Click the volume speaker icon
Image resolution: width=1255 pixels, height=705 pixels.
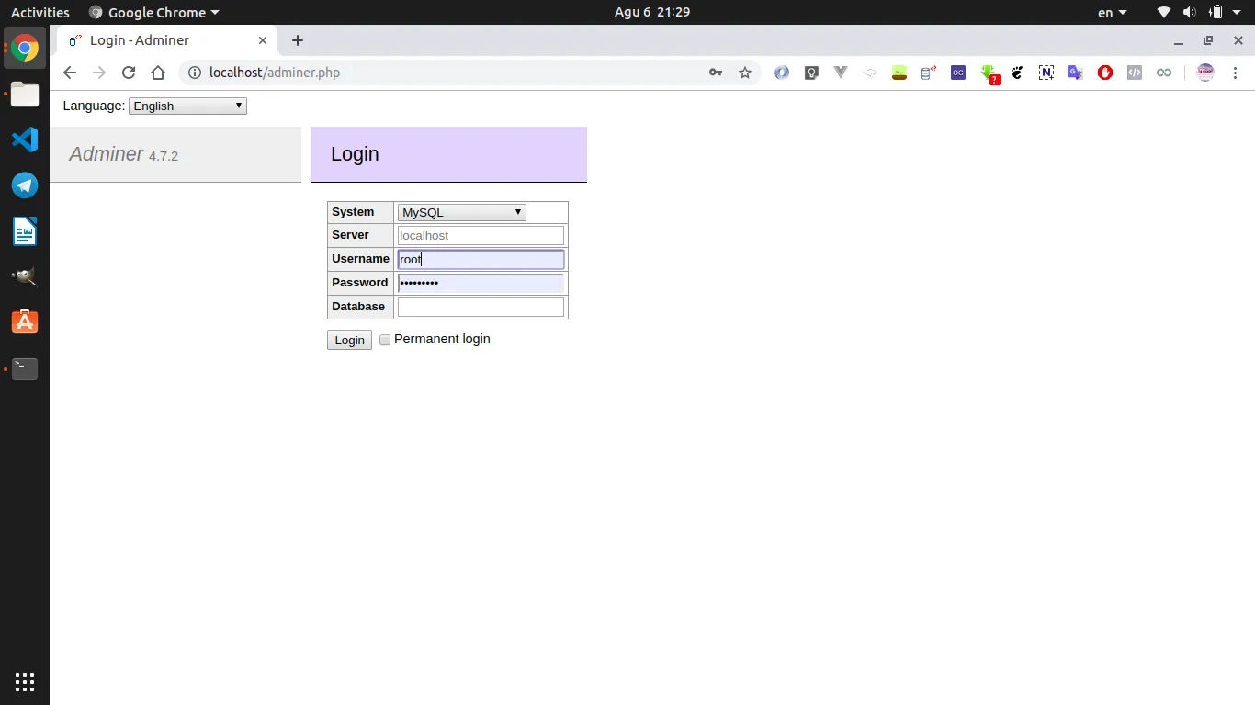tap(1189, 12)
